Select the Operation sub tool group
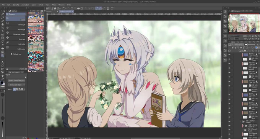Image resolution: width=260 pixels, height=139 pixels. click(16, 14)
